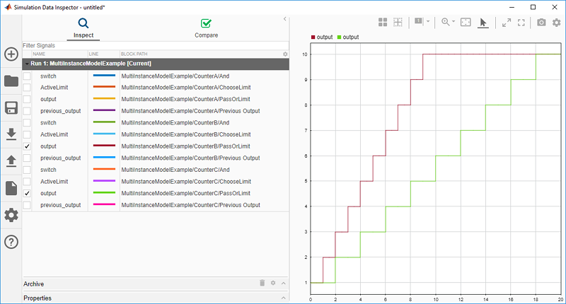
Task: Click the Archive trash can icon
Action: coord(262,283)
